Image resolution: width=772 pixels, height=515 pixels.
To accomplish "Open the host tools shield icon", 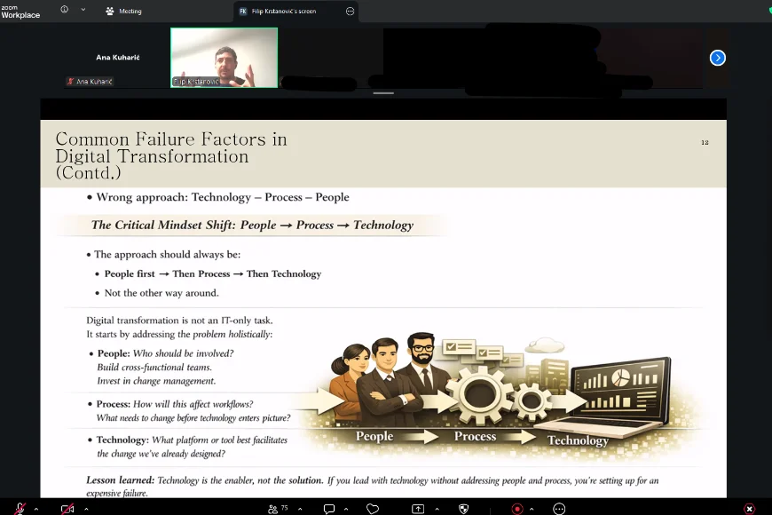I will tap(463, 509).
